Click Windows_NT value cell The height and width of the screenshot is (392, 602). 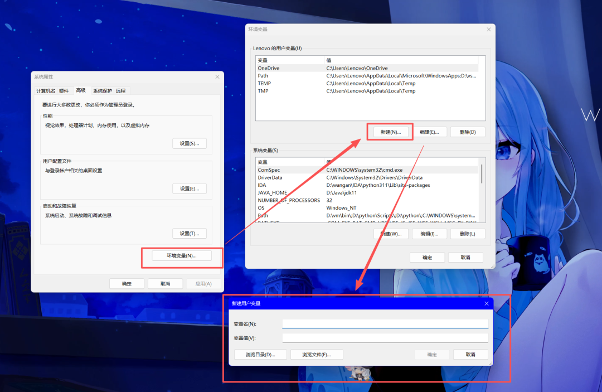pos(341,208)
